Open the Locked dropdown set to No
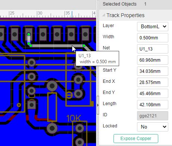 coord(153,127)
